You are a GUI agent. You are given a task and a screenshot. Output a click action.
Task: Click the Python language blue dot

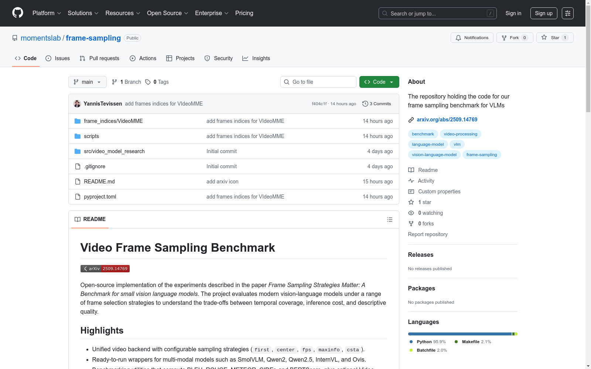(411, 342)
